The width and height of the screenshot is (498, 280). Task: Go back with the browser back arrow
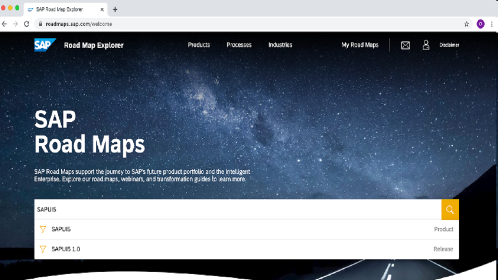point(4,24)
